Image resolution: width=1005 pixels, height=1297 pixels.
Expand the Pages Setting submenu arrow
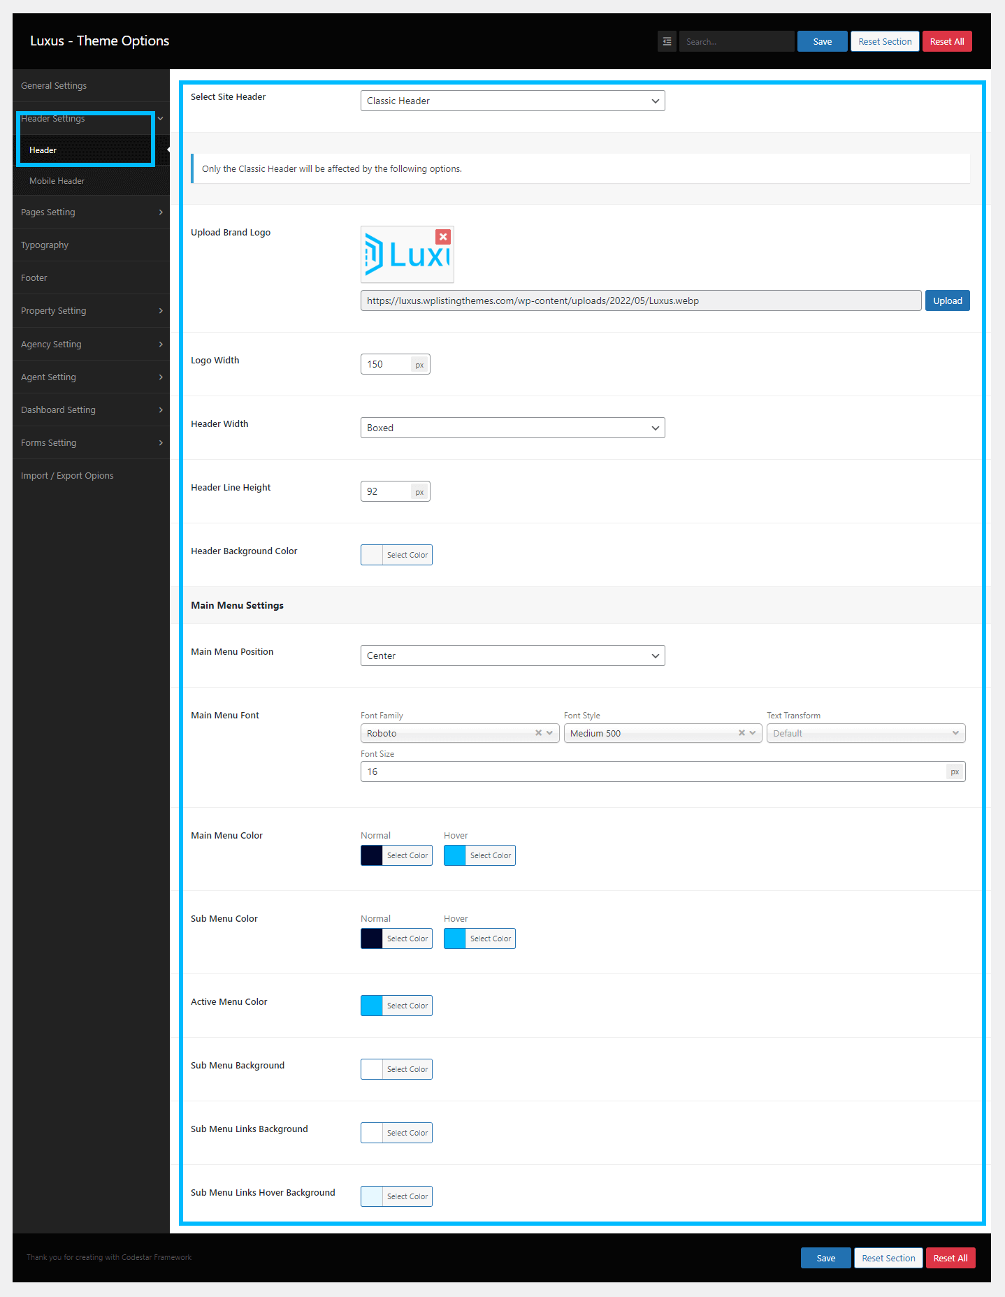click(x=161, y=212)
